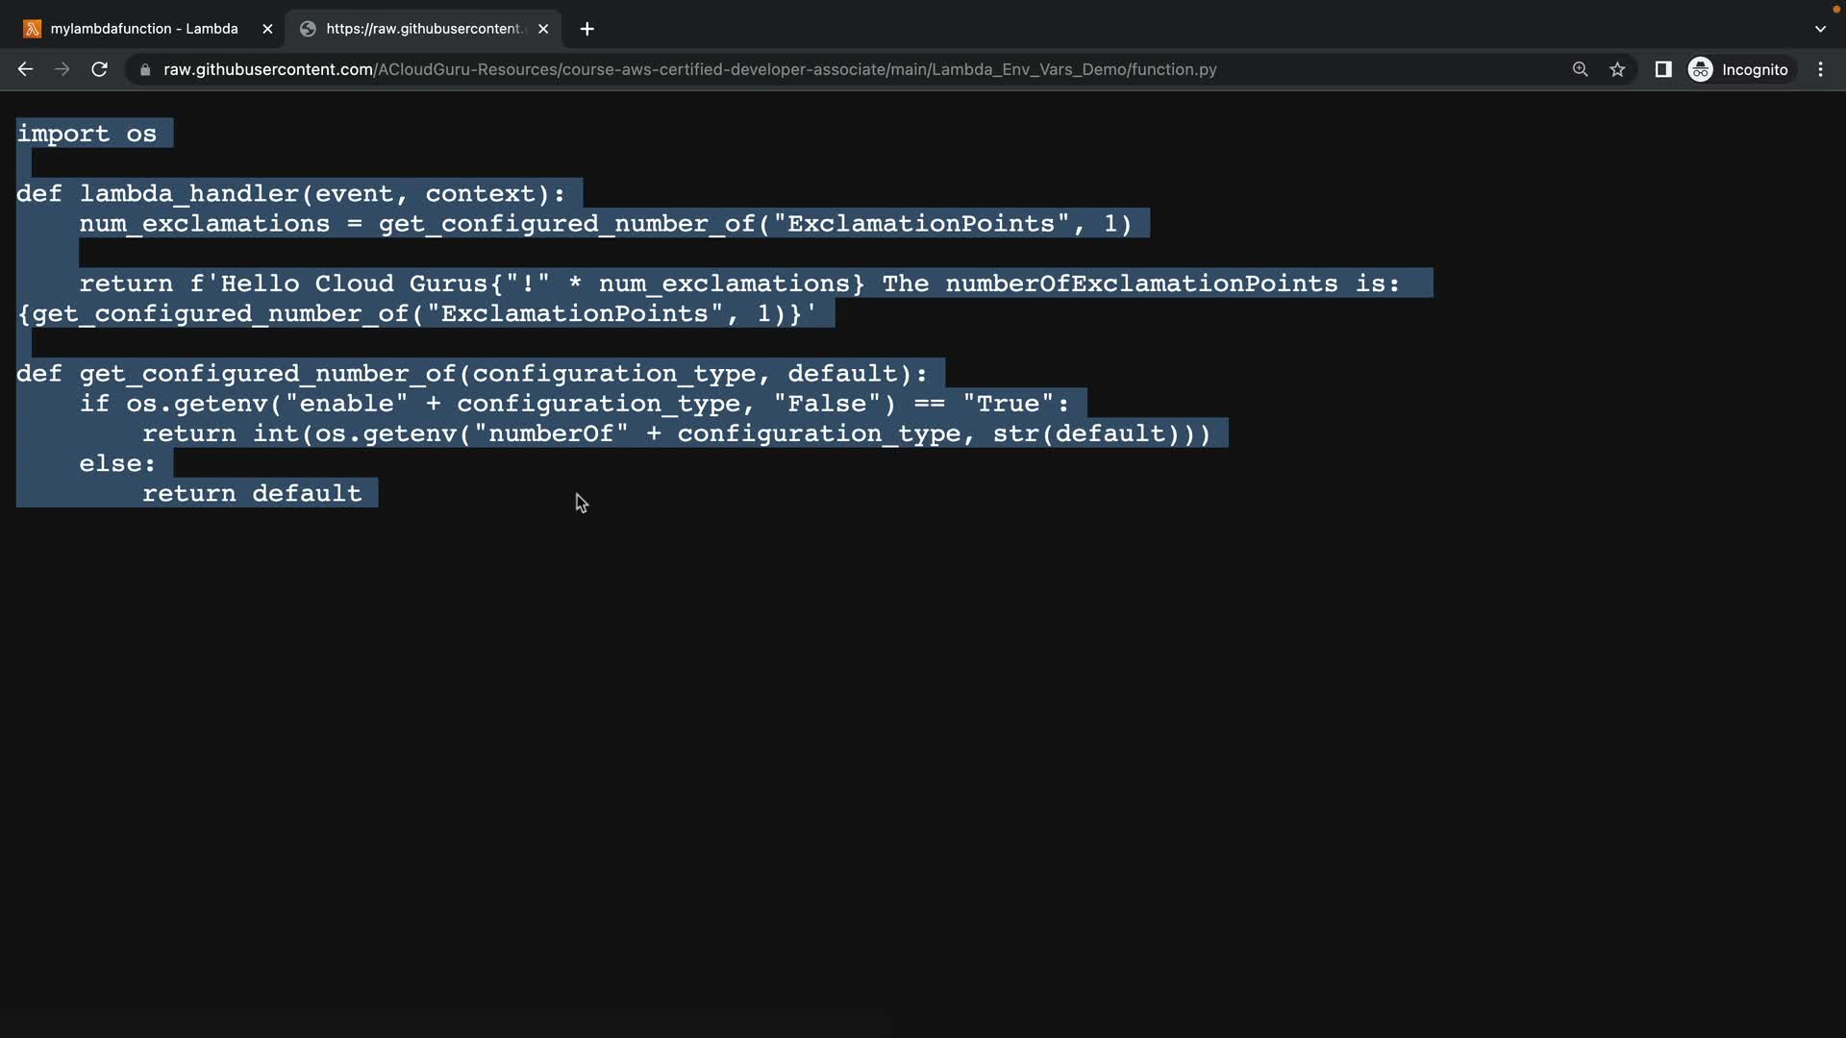
Task: Open a new browser tab
Action: (x=586, y=29)
